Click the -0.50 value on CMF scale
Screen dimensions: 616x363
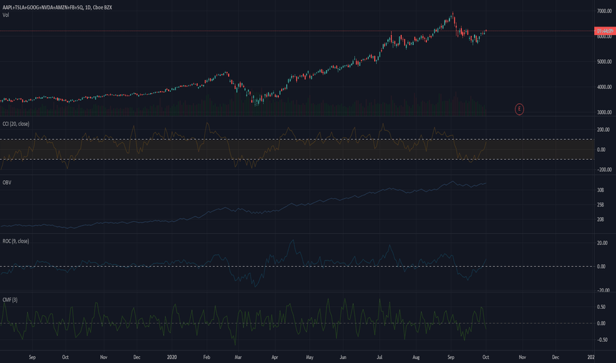click(x=601, y=340)
